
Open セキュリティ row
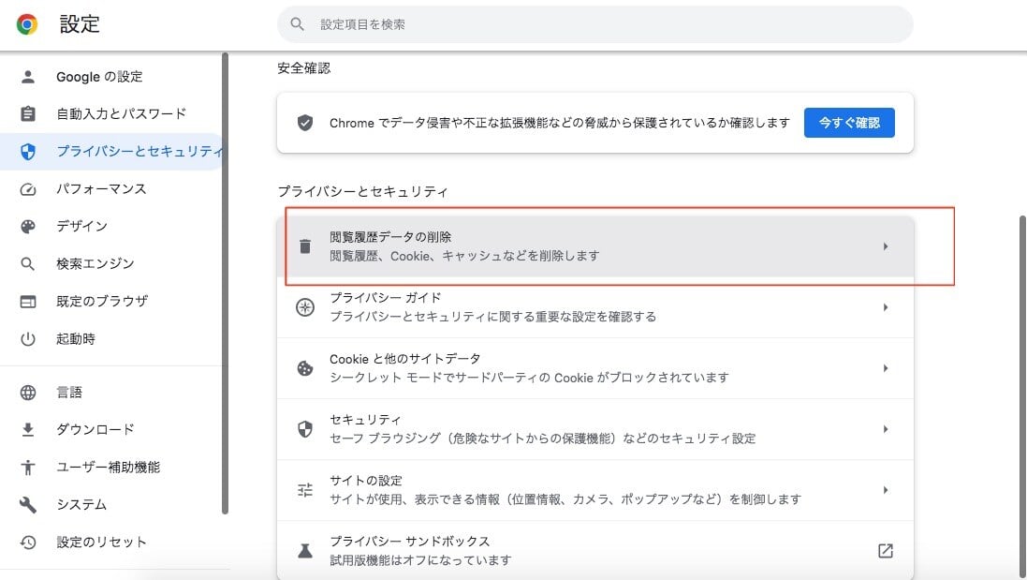(594, 429)
